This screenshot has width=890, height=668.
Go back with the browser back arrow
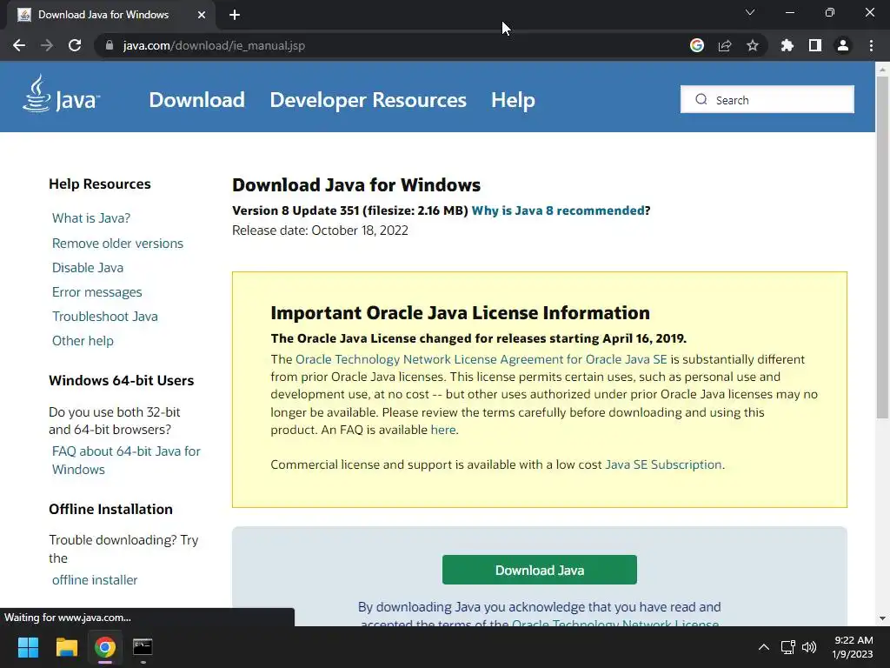pyautogui.click(x=19, y=45)
